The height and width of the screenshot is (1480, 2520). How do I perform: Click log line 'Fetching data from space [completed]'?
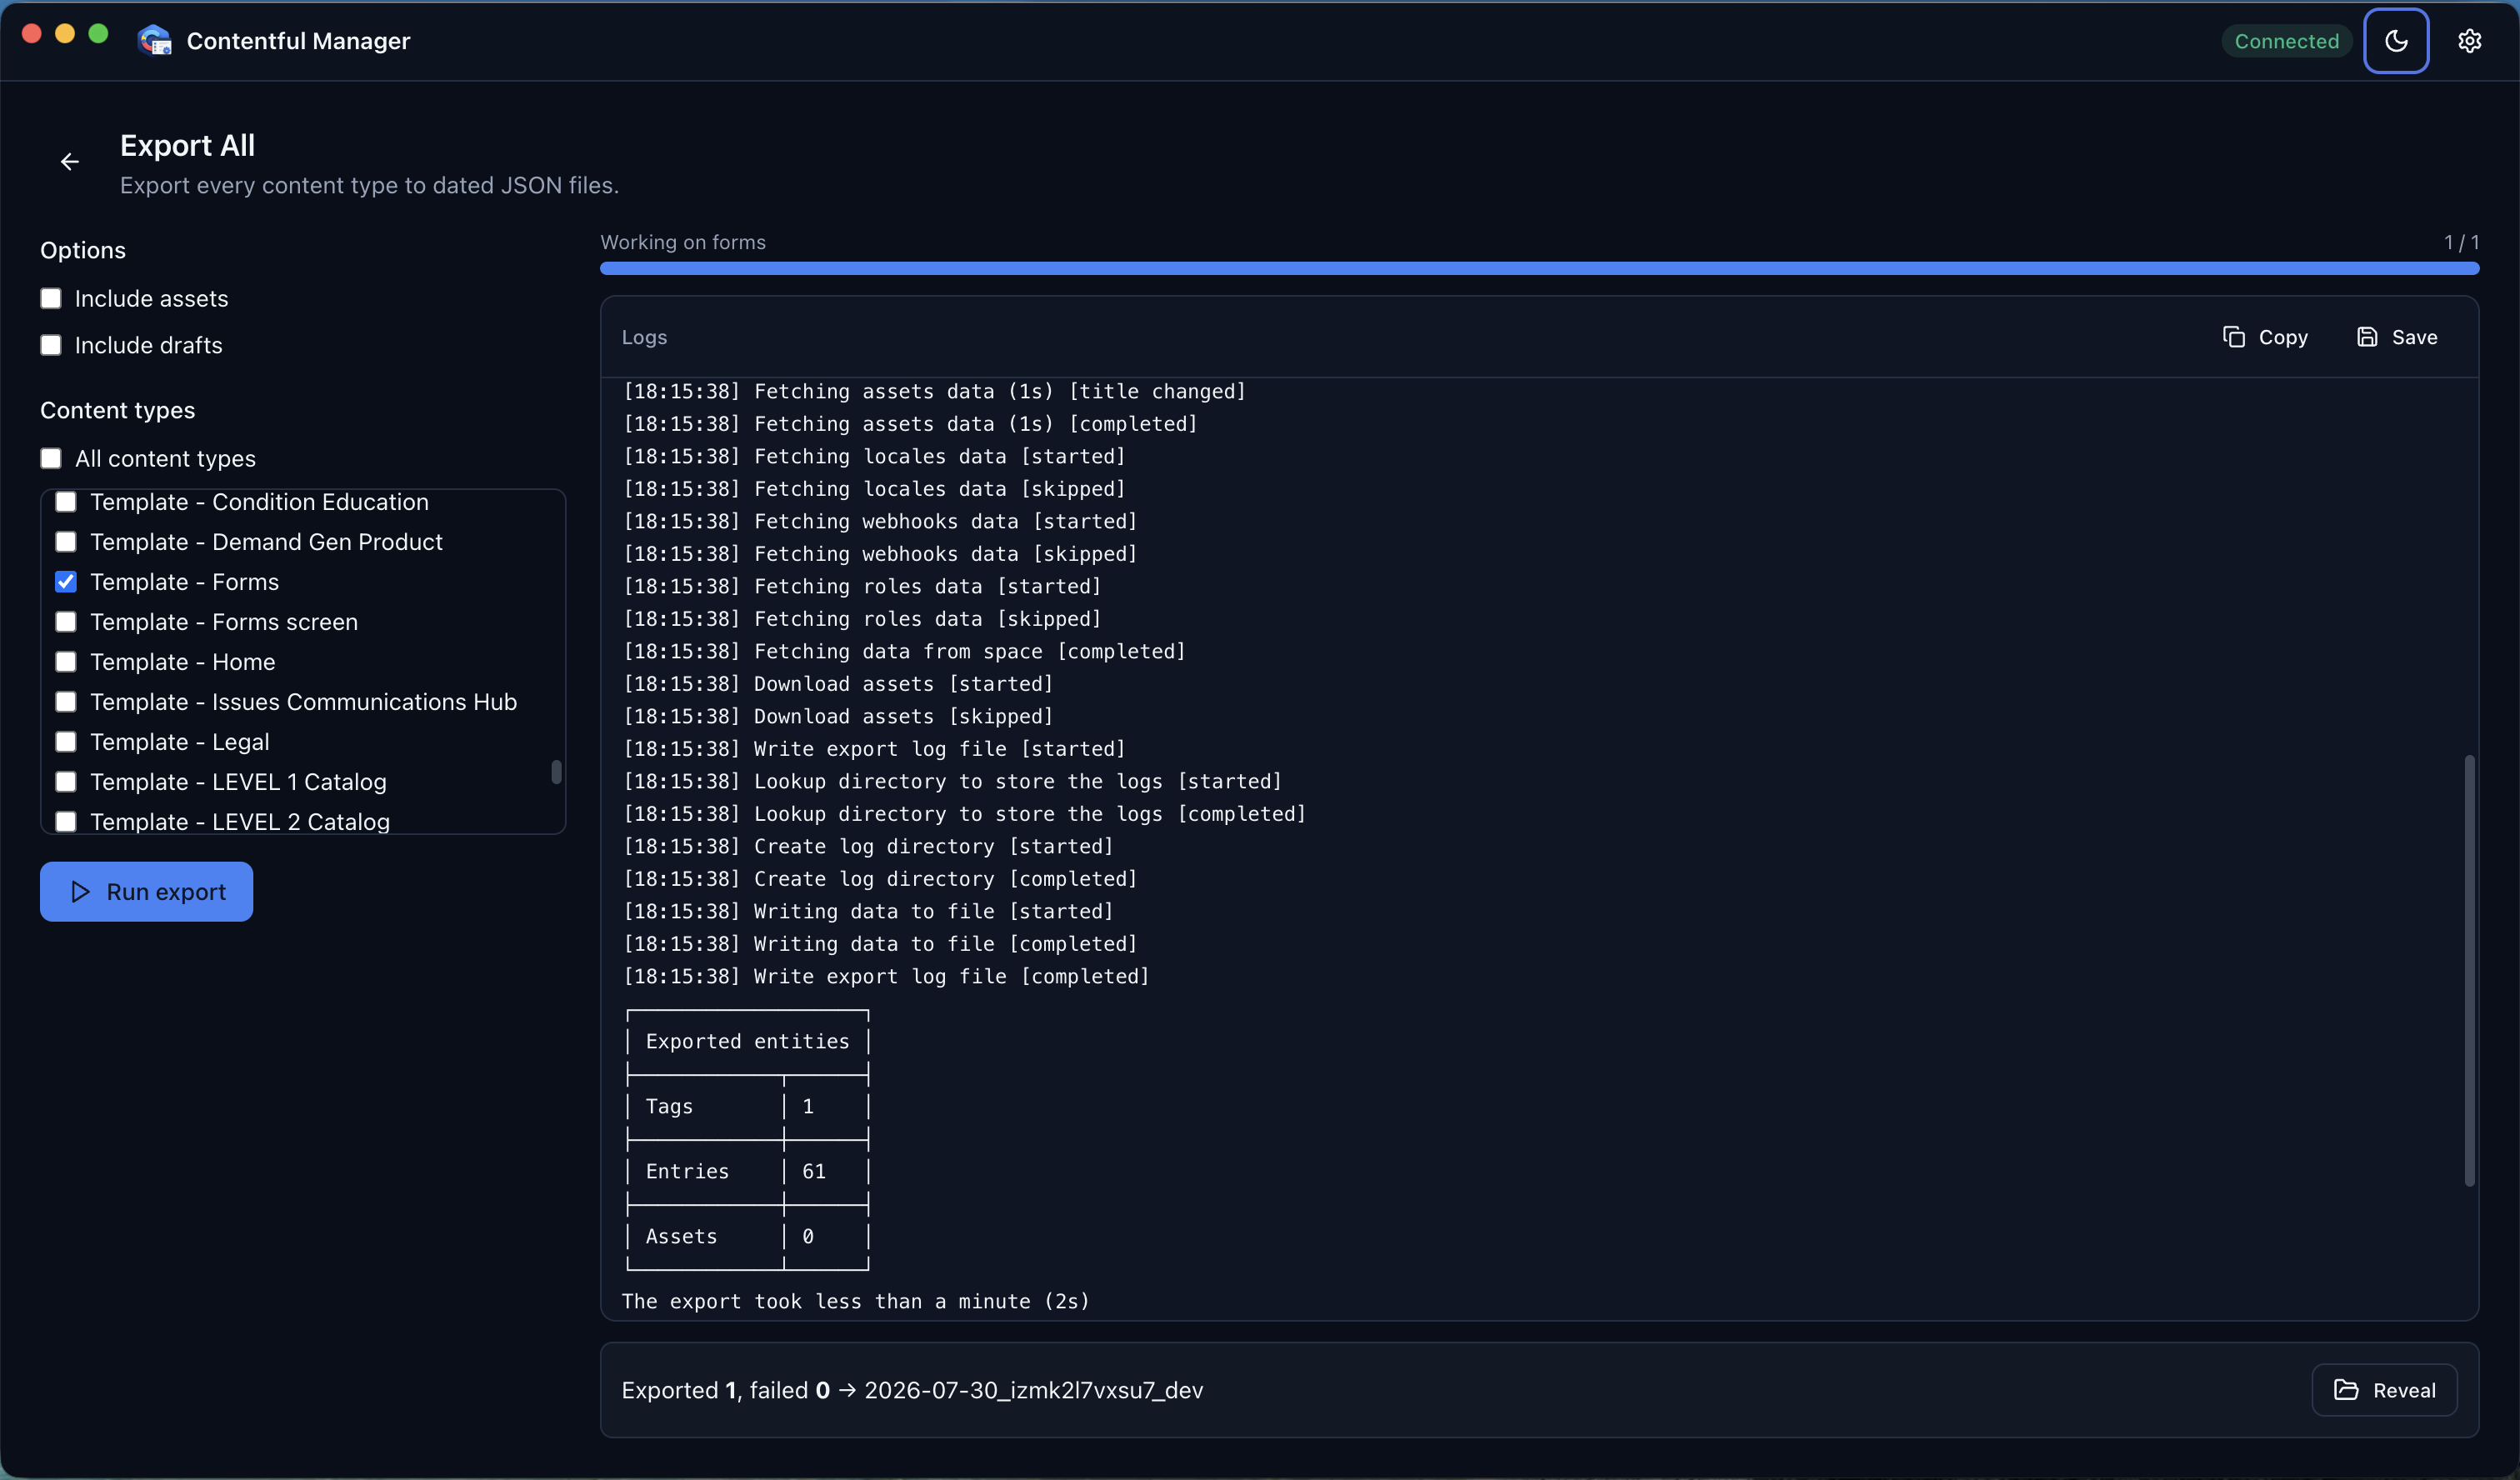pos(904,652)
